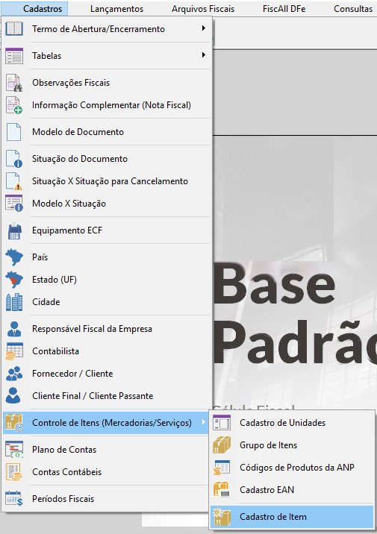
Task: Select Situação X Situação para Cancelamento
Action: 107,181
